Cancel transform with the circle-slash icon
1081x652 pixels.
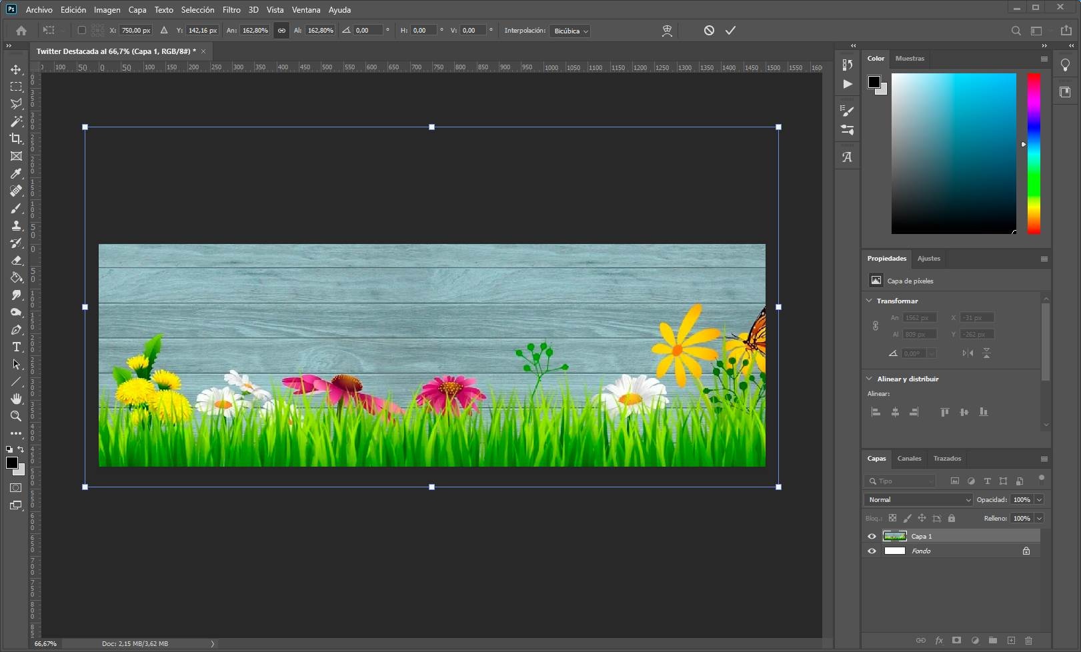(709, 31)
